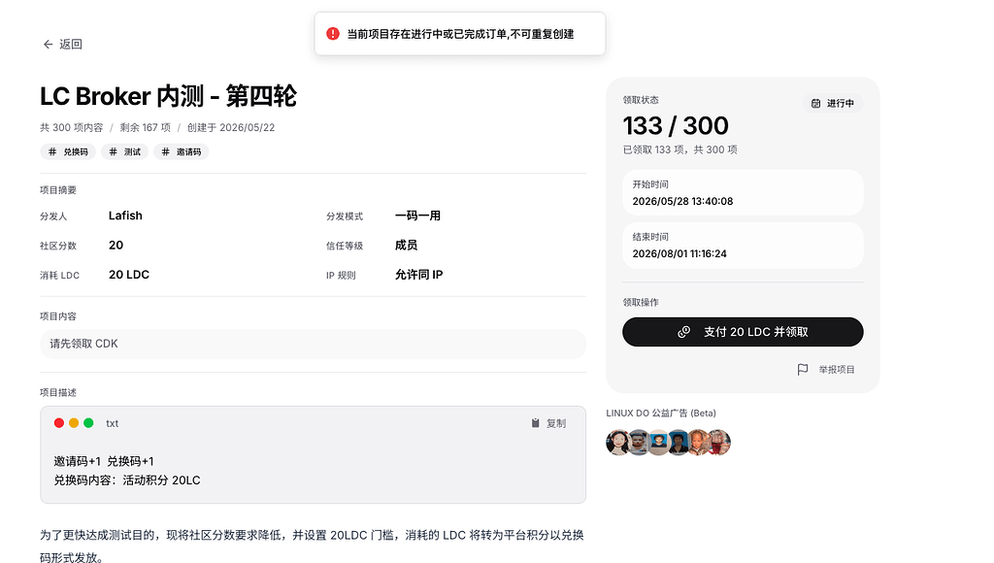The width and height of the screenshot is (994, 563).
Task: Click the 允许同 IP rule value
Action: click(419, 275)
